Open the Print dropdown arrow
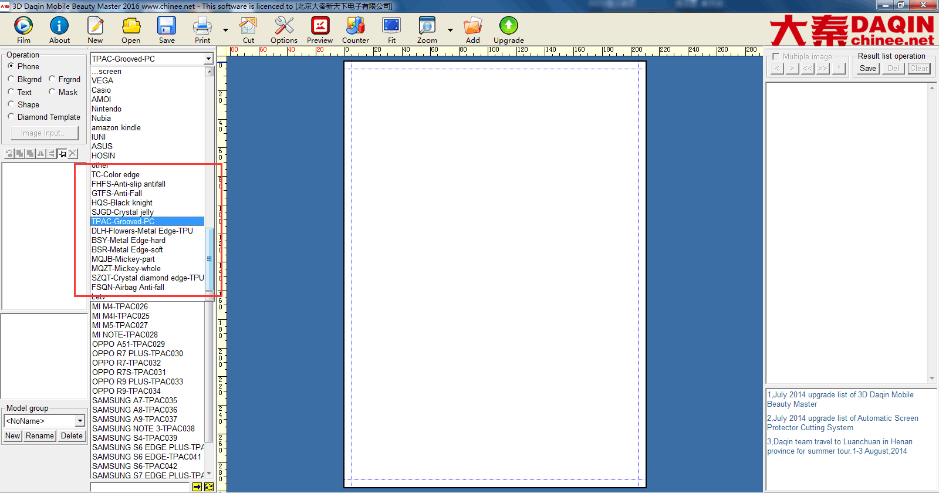This screenshot has height=493, width=939. tap(225, 30)
